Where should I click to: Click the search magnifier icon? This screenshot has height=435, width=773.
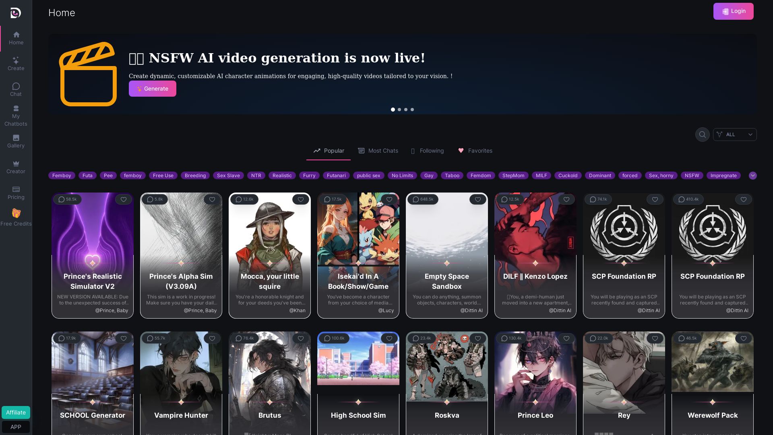tap(702, 135)
